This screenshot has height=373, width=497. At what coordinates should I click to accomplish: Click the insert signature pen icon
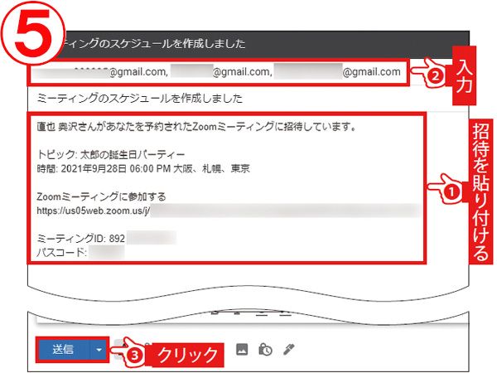[288, 350]
